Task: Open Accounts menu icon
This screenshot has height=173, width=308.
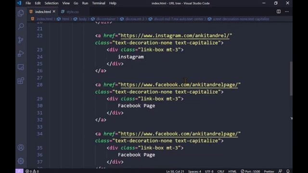Action: pos(21,148)
